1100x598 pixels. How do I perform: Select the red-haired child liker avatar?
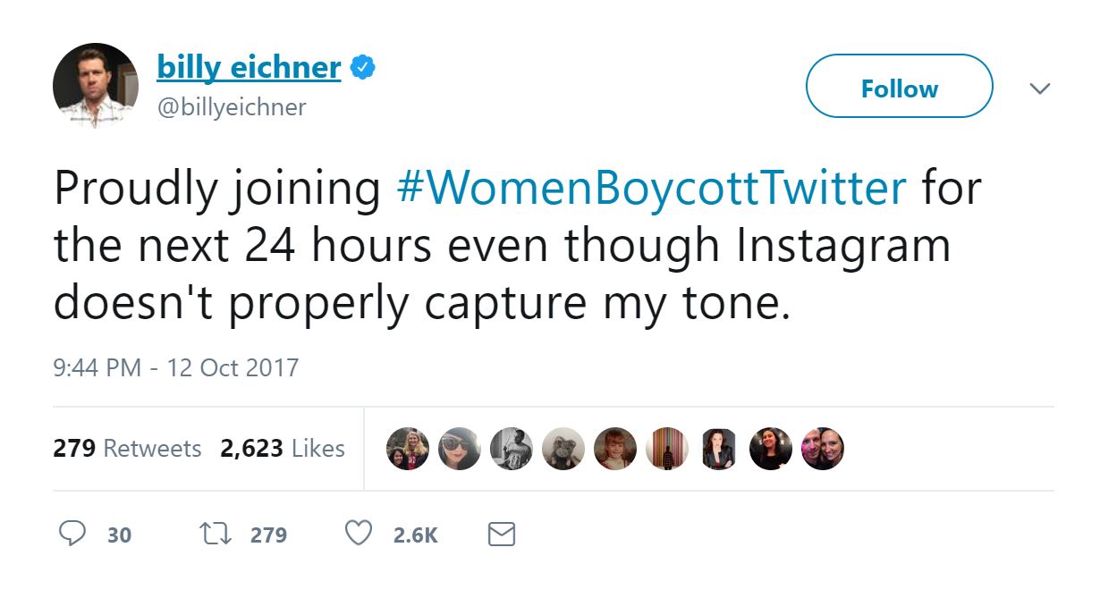(615, 449)
